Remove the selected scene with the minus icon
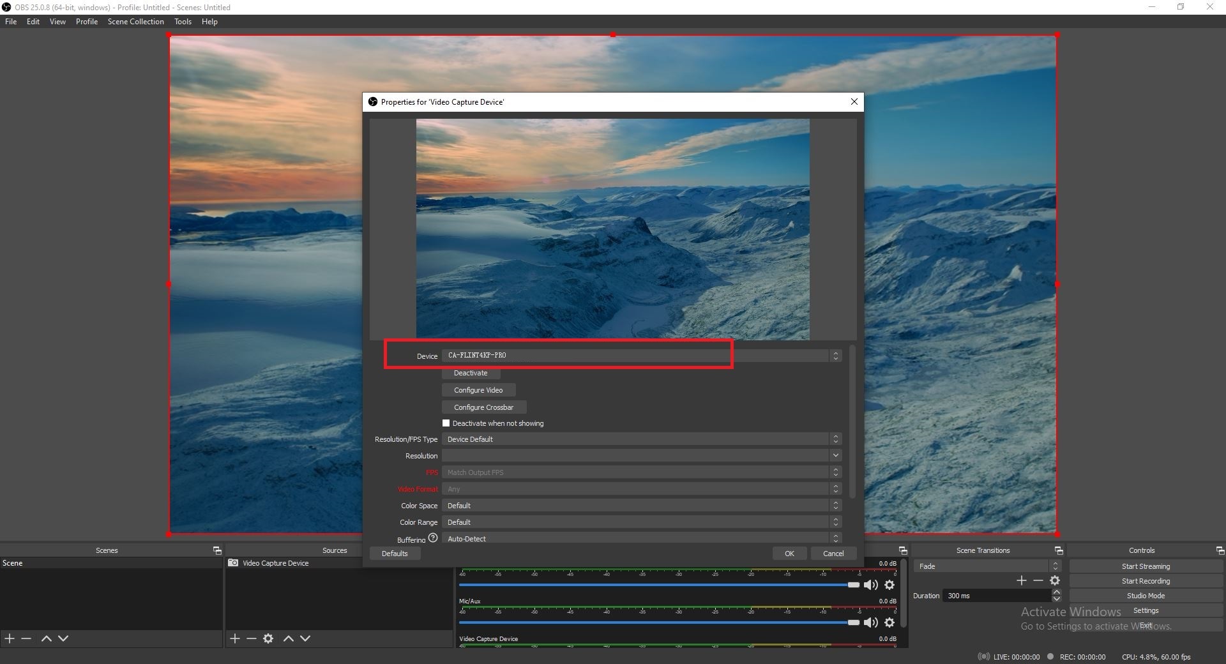The width and height of the screenshot is (1226, 664). 26,638
